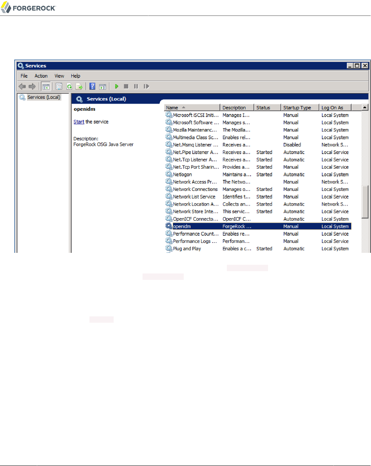Toggle the Show/Hide Console Tree toolbar icon
The height and width of the screenshot is (466, 371).
[x=46, y=87]
